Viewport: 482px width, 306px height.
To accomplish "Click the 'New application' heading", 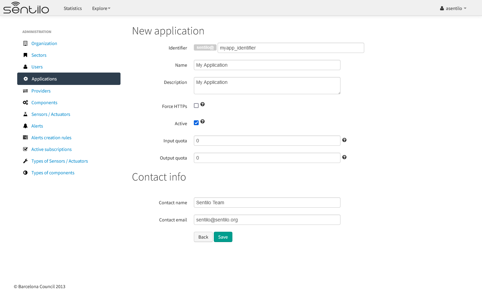I will point(168,31).
